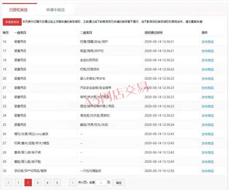Viewport: 231px width, 190px height.
Task: Click 发布商品 for 睡袋/凉席 row 25
Action: [207, 125]
